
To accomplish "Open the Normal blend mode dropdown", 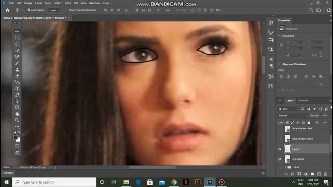I will (293, 115).
